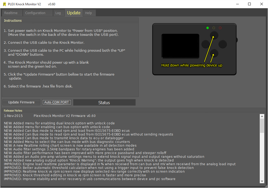The height and width of the screenshot is (188, 268).
Task: Click note 'A new Realtime rolling chart screen'
Action: 70,146
